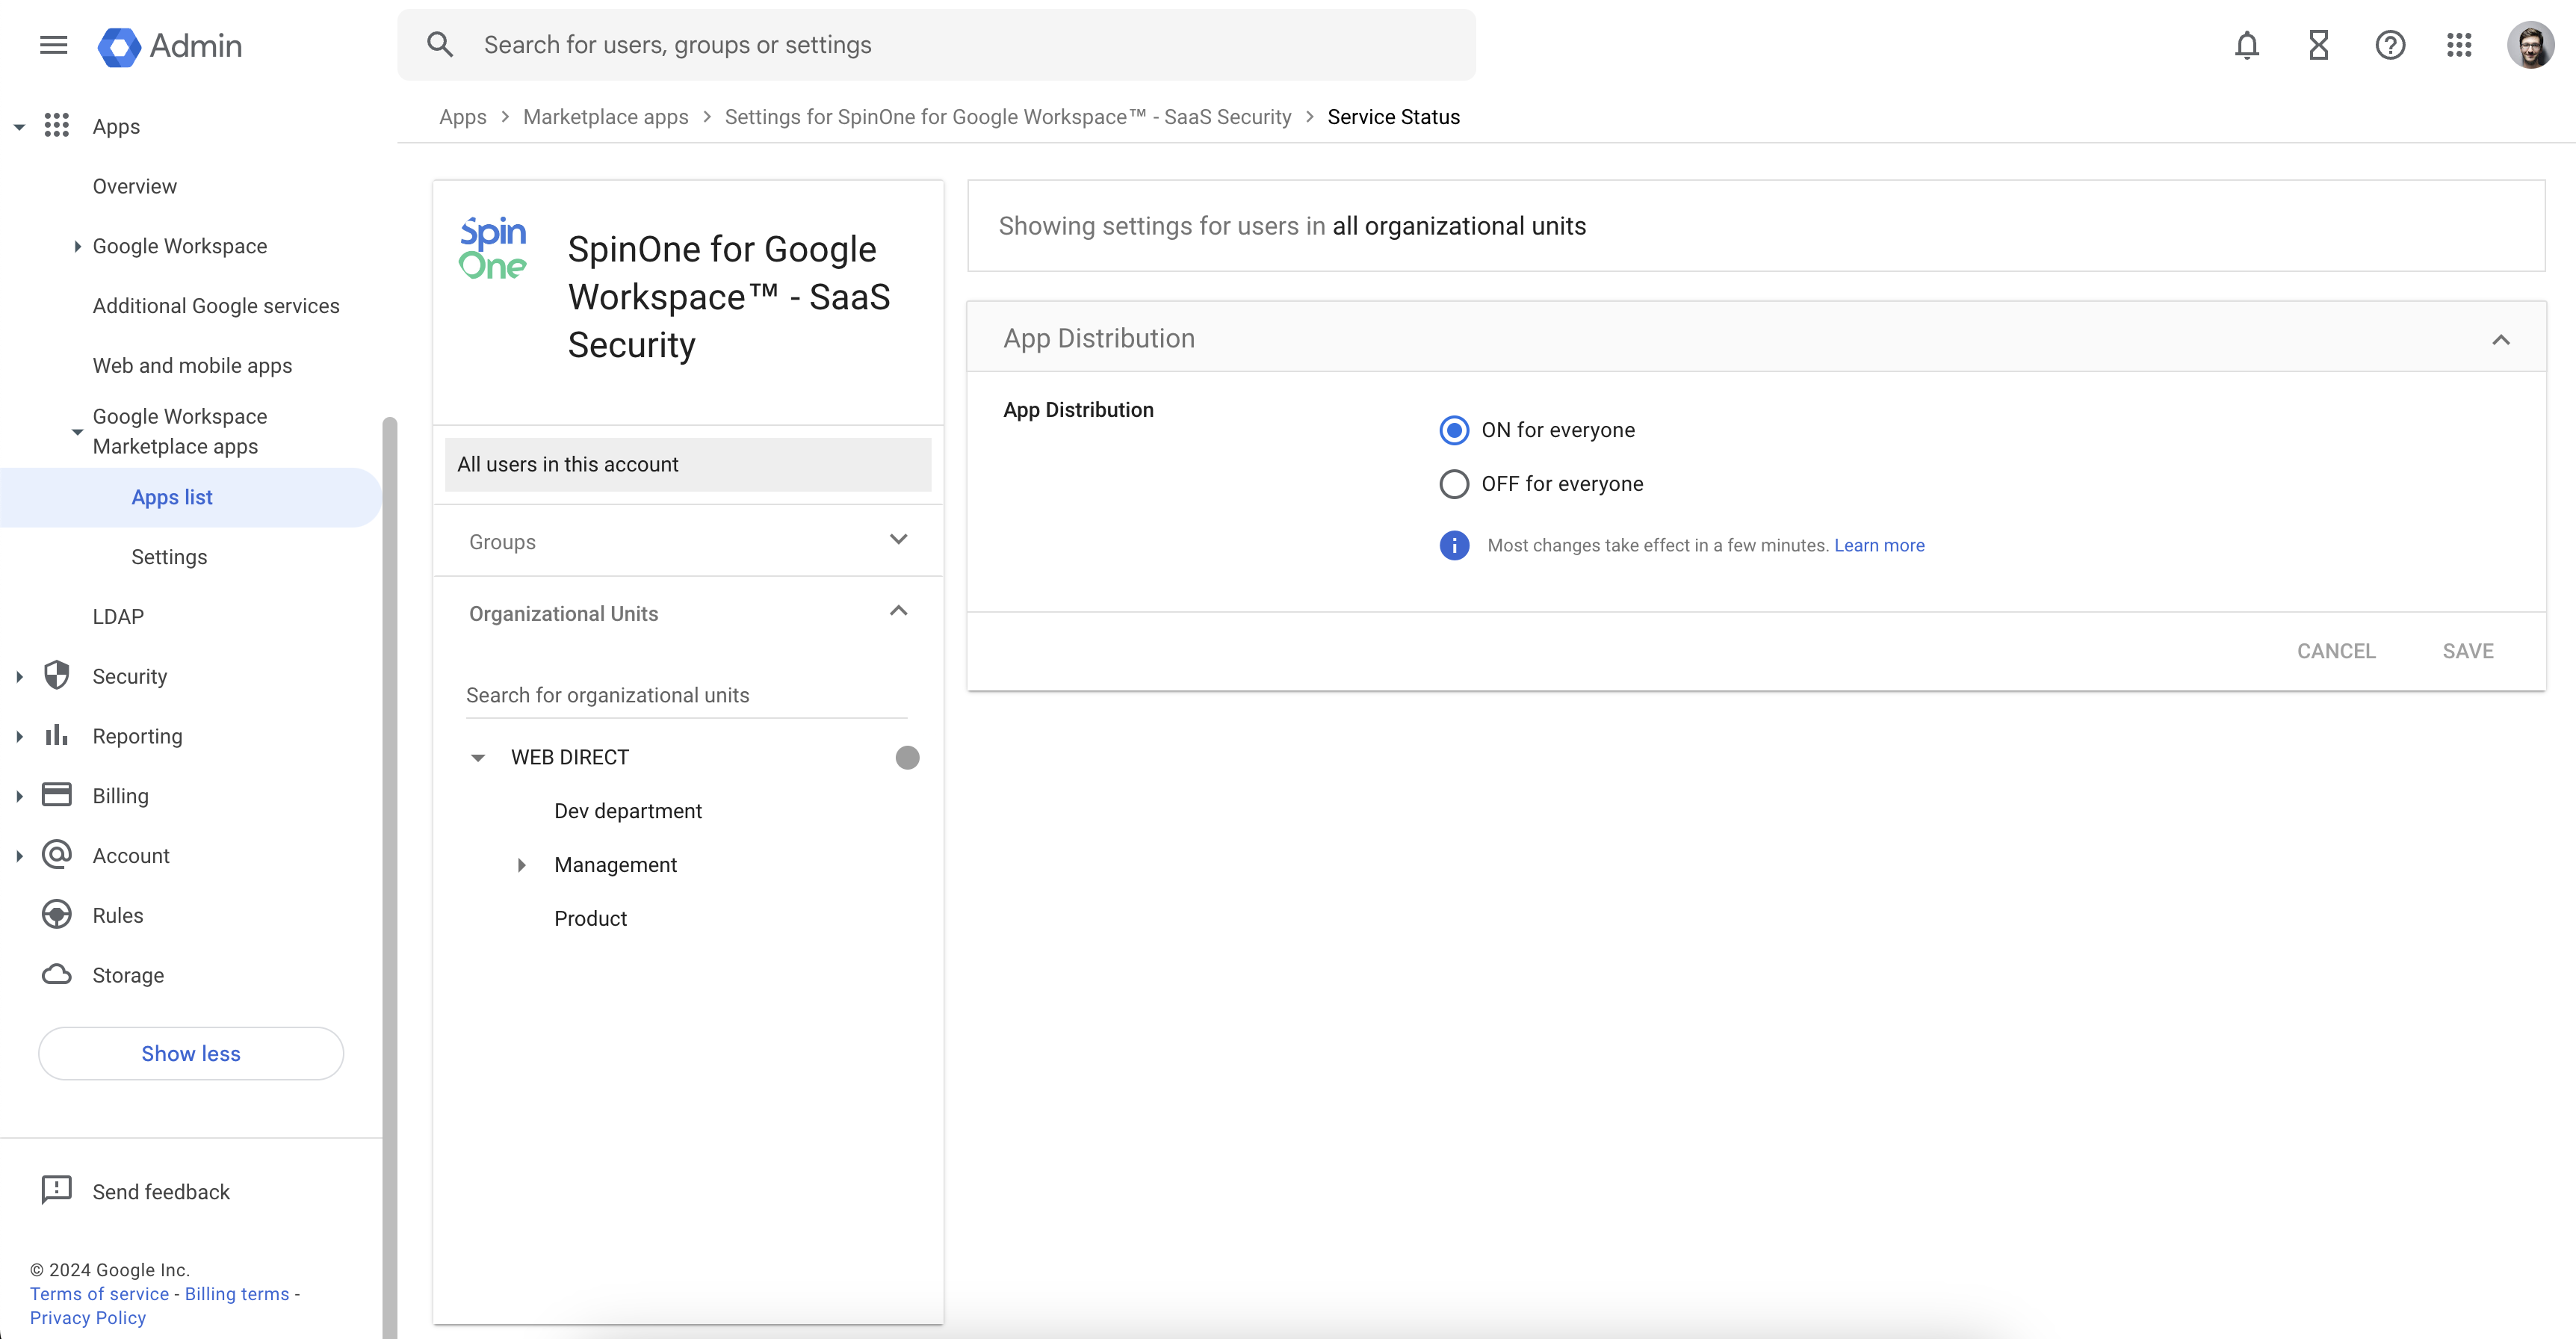Open notifications bell

coord(2247,45)
